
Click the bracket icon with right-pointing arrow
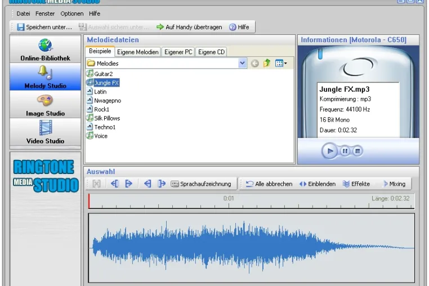128,184
